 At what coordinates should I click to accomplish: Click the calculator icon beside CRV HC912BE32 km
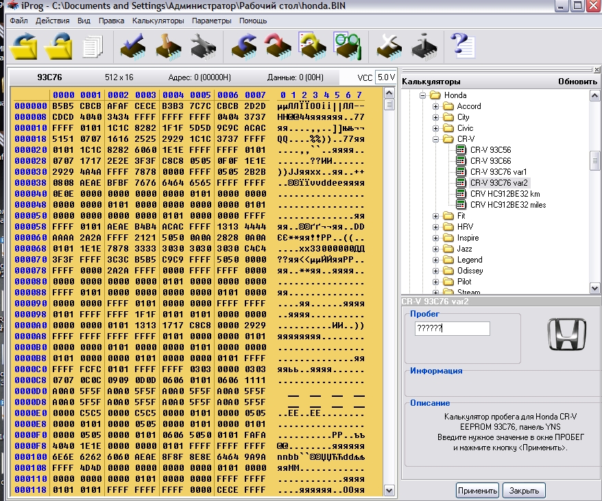461,194
